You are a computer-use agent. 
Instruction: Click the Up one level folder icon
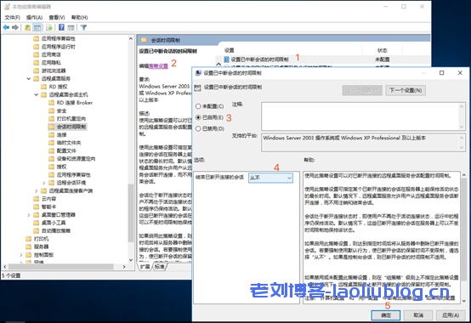pos(28,27)
